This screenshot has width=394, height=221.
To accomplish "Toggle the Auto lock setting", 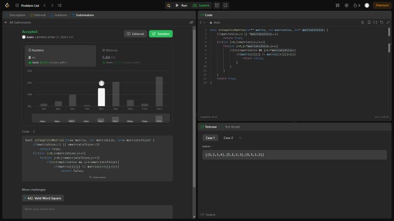I will pyautogui.click(x=215, y=22).
